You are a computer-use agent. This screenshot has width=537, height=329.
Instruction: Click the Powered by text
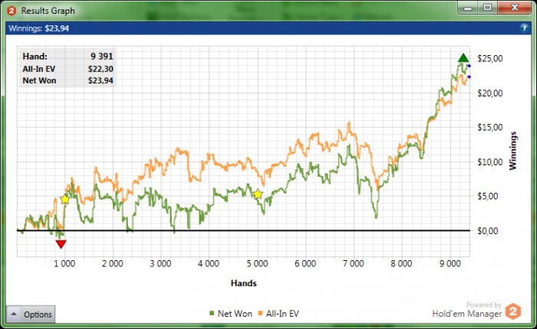[483, 305]
